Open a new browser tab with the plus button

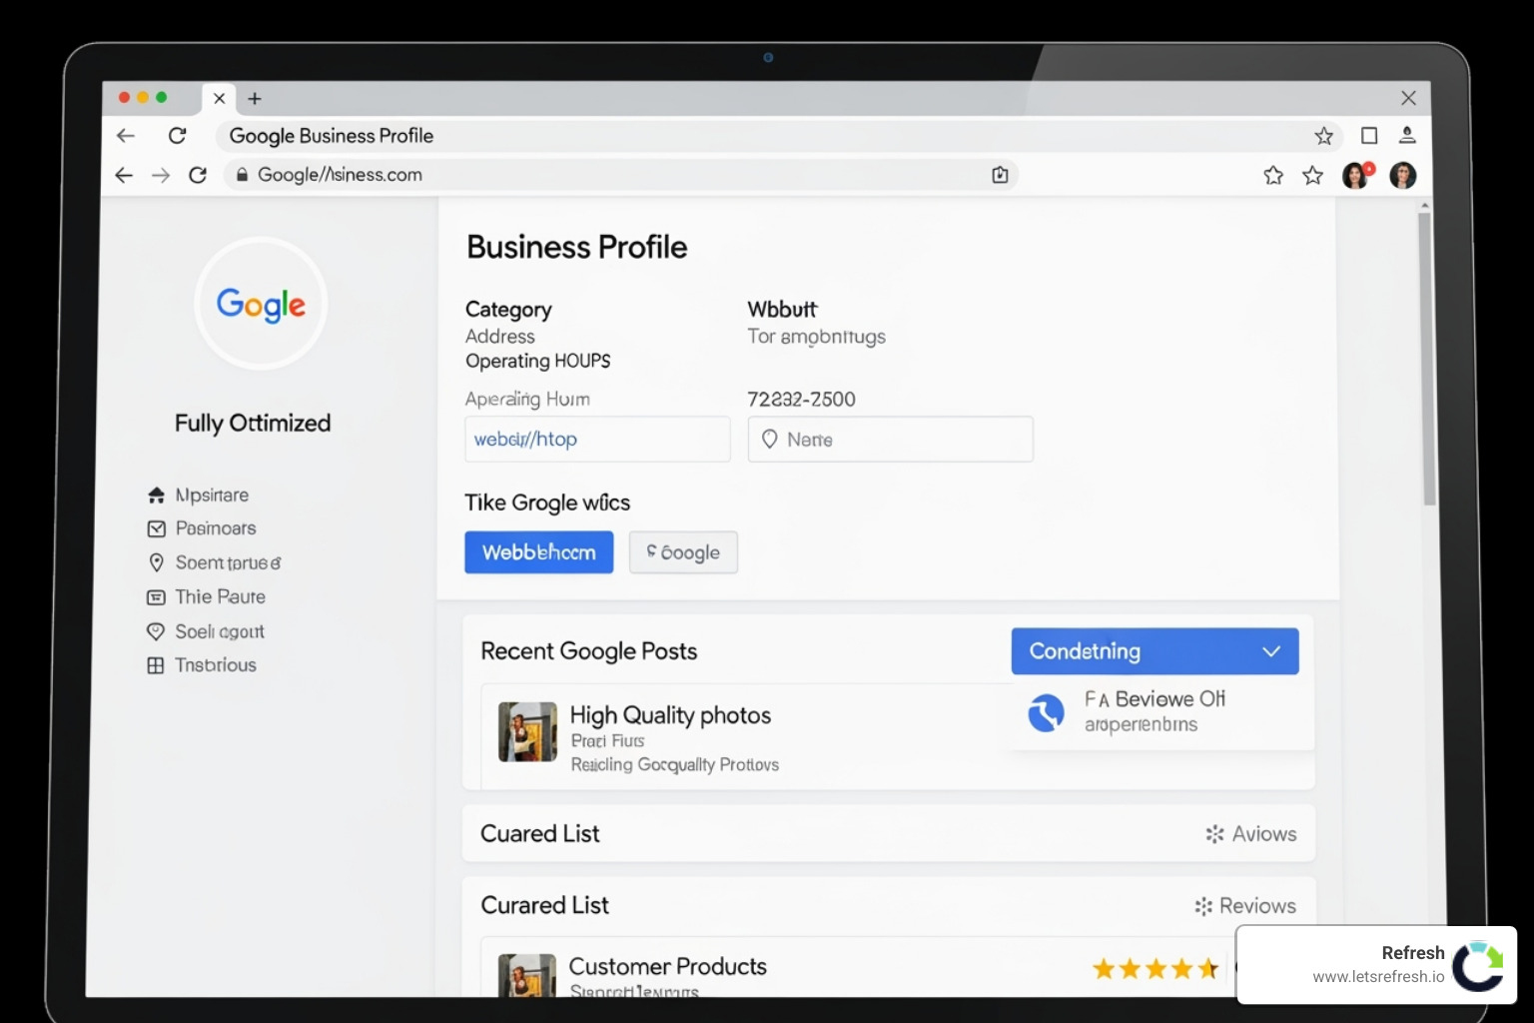tap(255, 98)
